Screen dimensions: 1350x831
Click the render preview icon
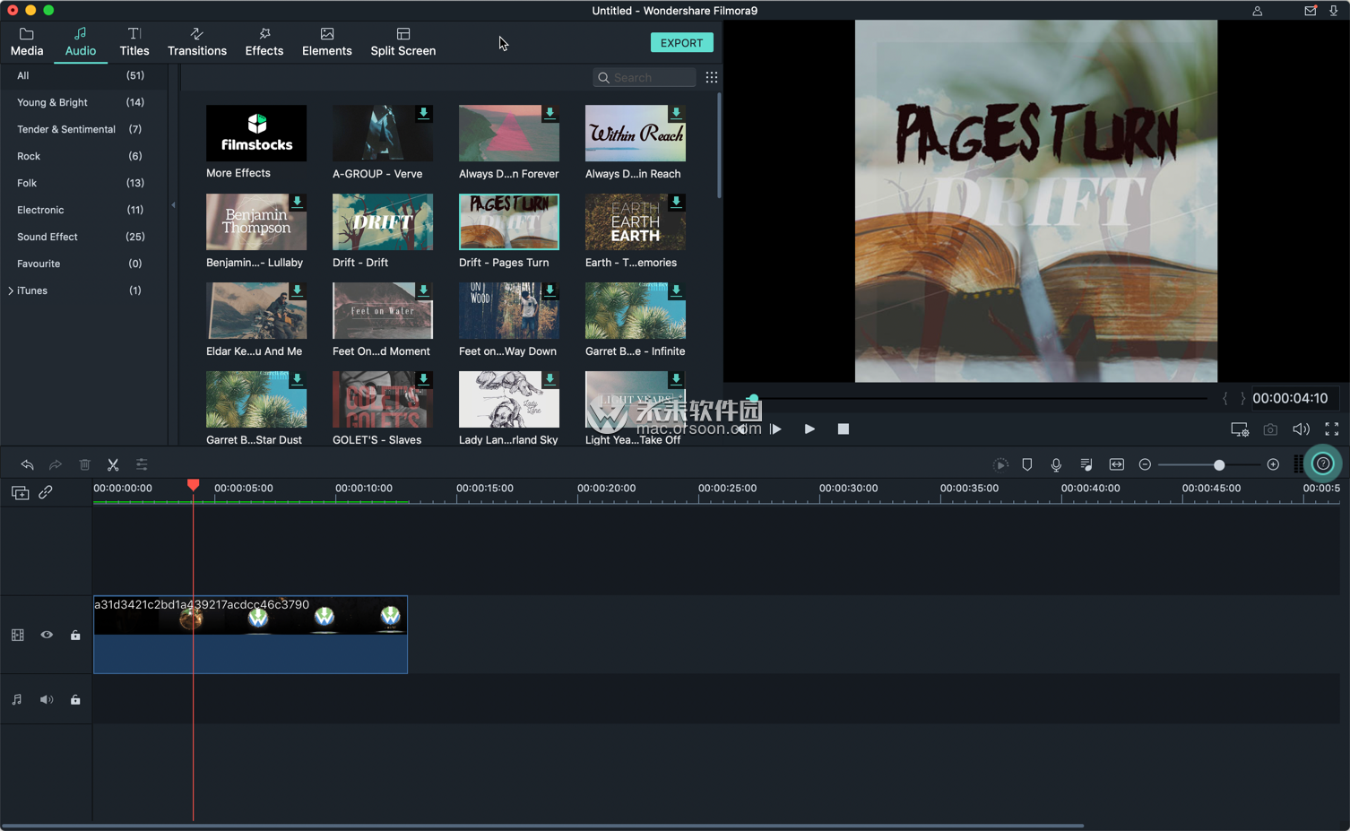click(x=1000, y=464)
